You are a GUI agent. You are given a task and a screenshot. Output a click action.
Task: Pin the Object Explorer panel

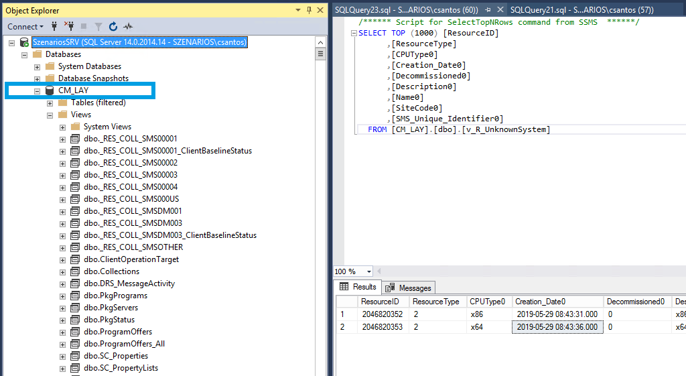click(309, 11)
